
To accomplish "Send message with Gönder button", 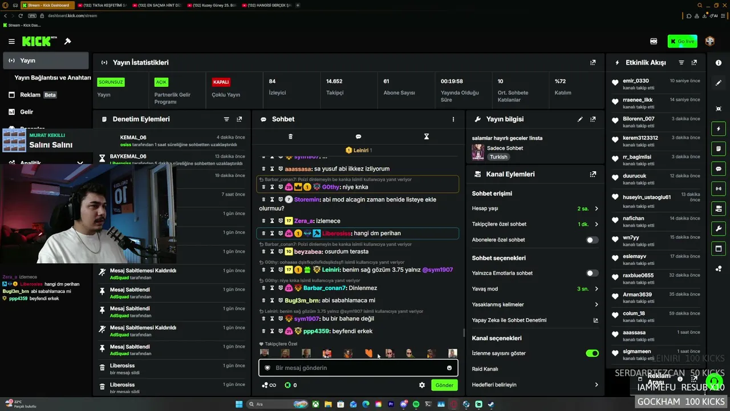I will click(x=444, y=385).
